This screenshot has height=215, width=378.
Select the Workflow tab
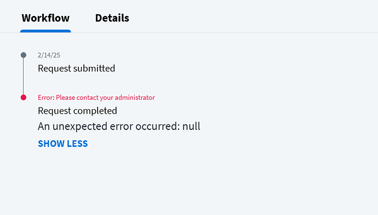(45, 18)
